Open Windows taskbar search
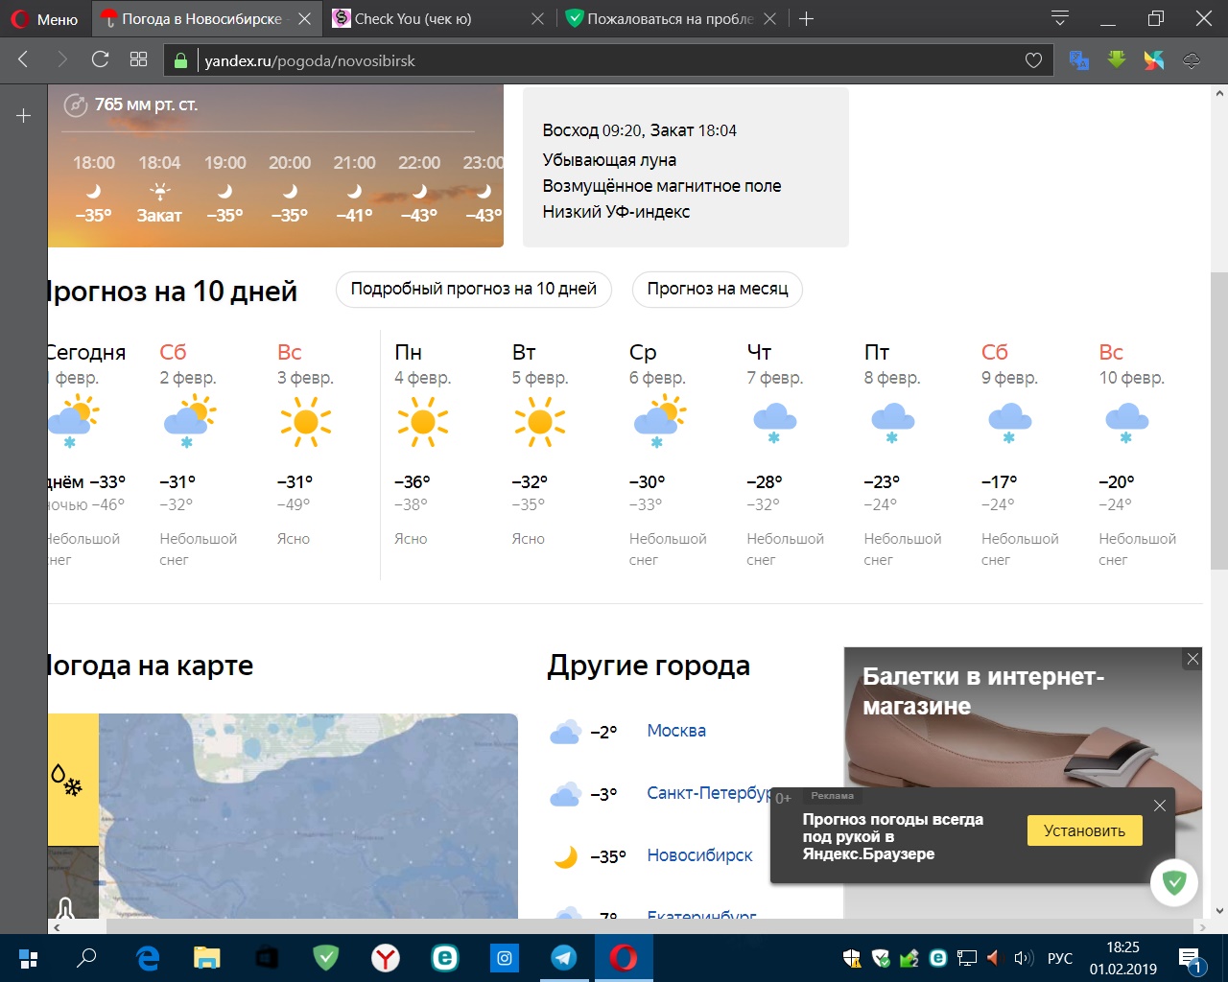 pyautogui.click(x=87, y=958)
